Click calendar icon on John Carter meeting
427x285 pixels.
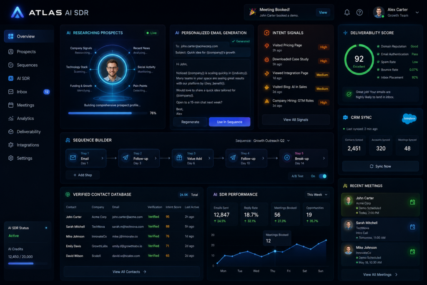412,202
